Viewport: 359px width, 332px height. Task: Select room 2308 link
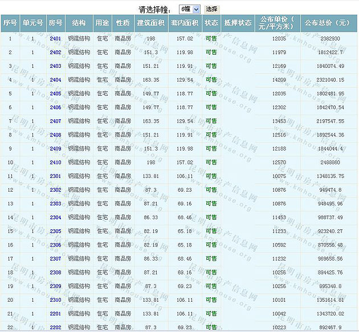[x=55, y=272]
